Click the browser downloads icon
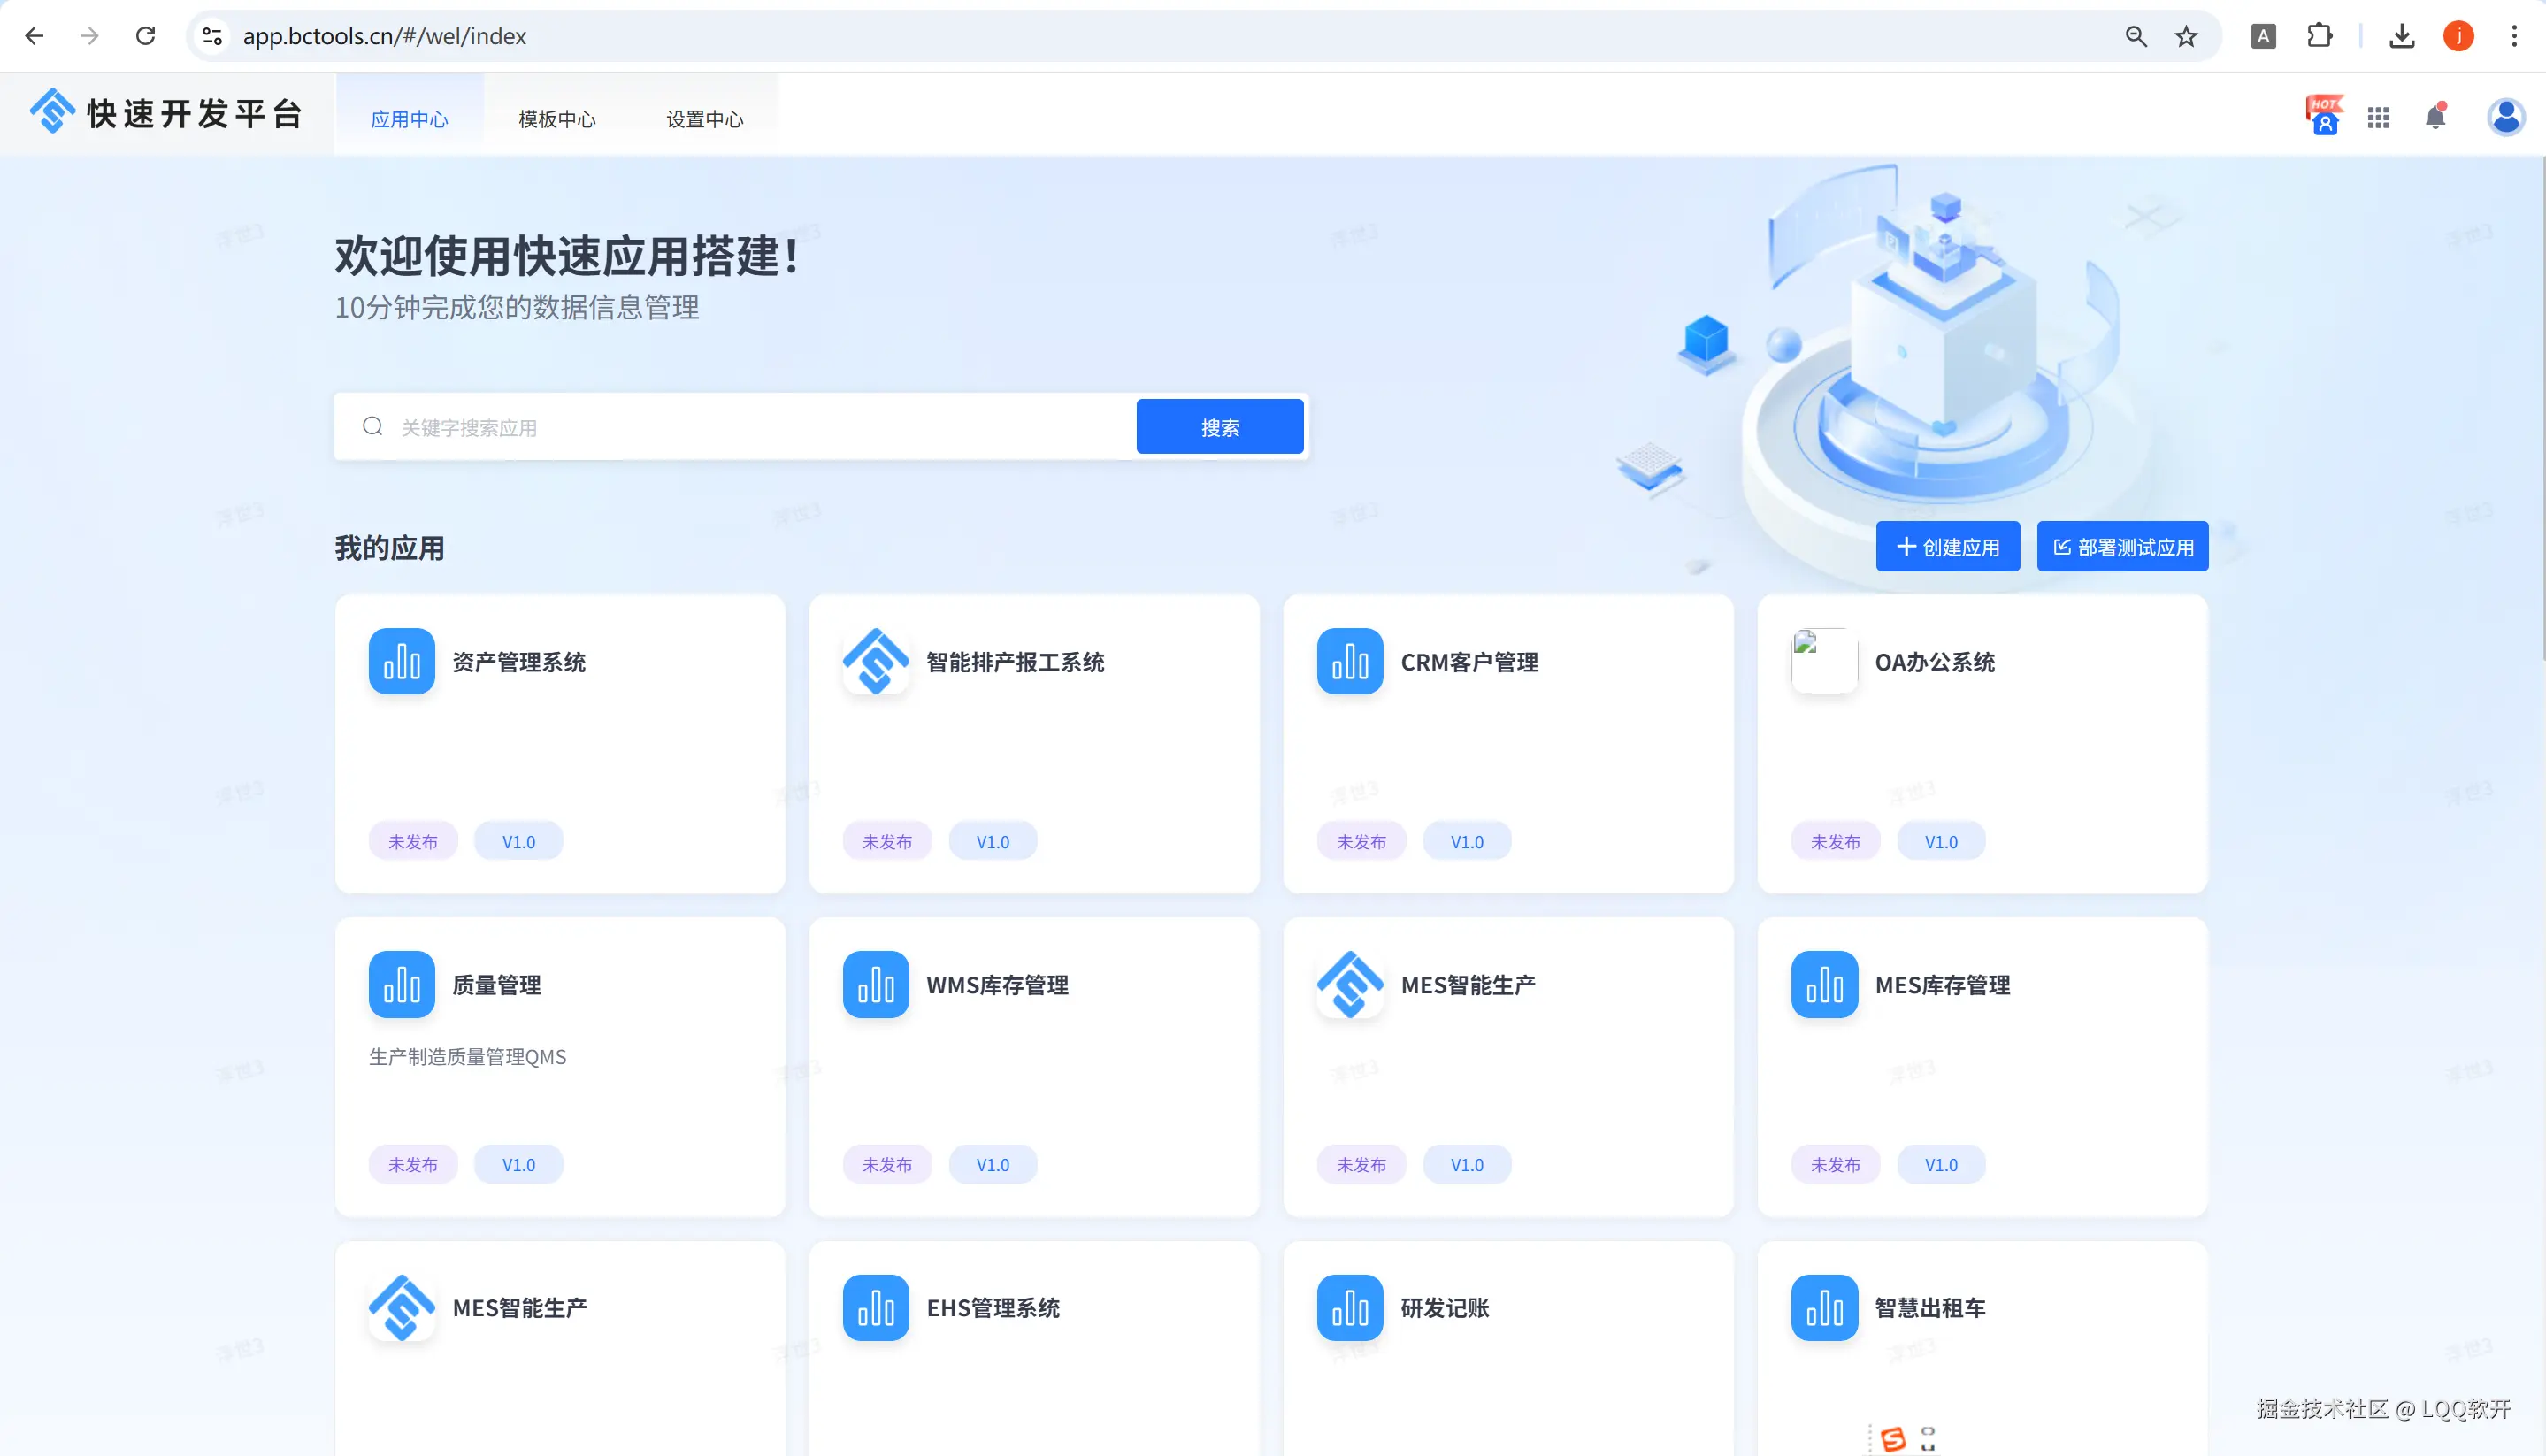The image size is (2546, 1456). point(2401,36)
